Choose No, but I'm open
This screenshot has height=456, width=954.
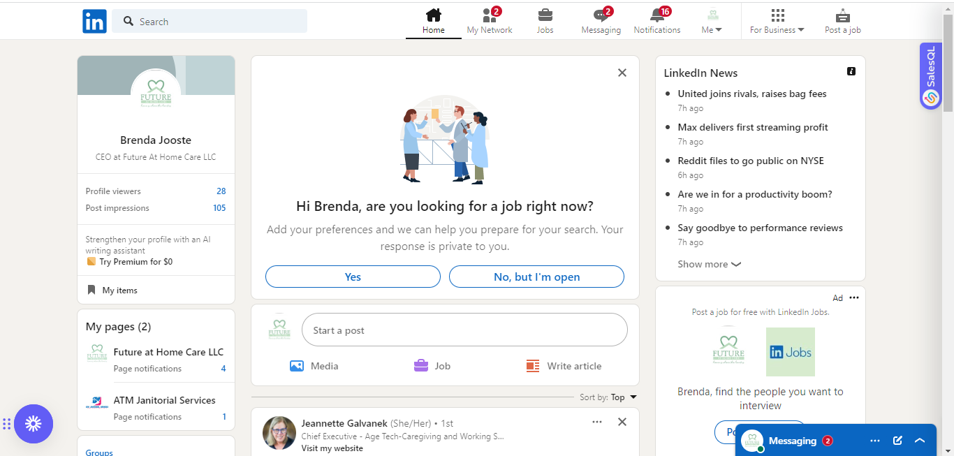[536, 277]
